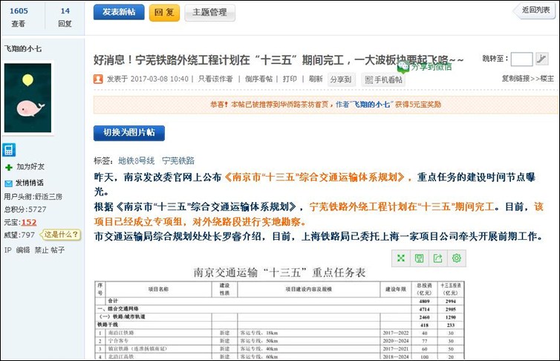Screen dimensions: 560x361
Task: Click the 禁止 admin link
Action: (x=41, y=250)
